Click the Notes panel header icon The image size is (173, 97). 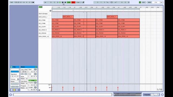[36, 67]
